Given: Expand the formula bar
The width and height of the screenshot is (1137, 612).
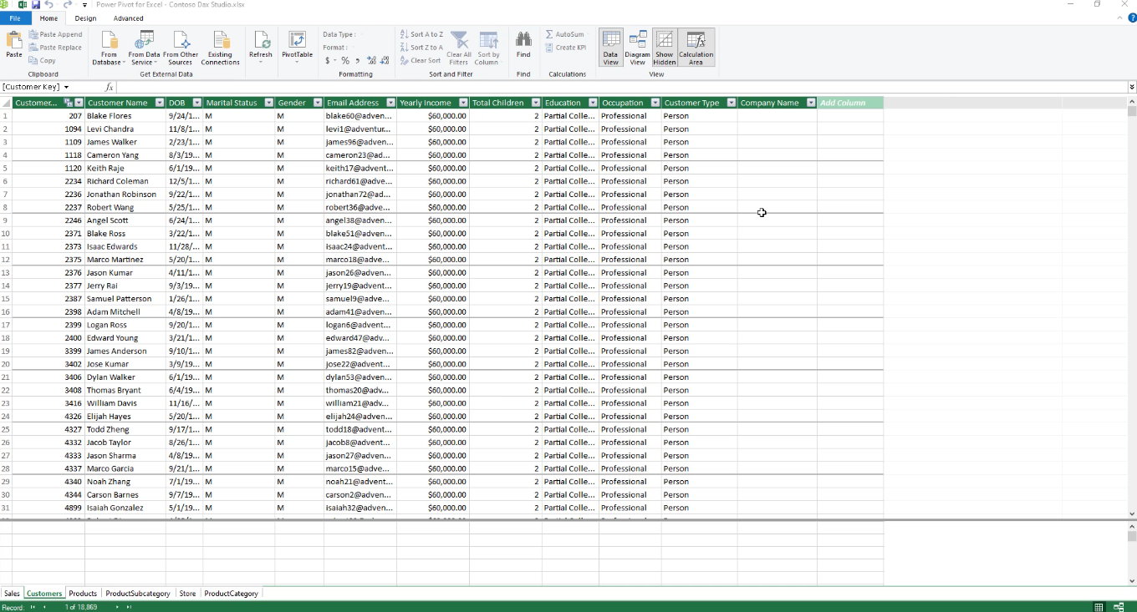Looking at the screenshot, I should [x=1132, y=87].
